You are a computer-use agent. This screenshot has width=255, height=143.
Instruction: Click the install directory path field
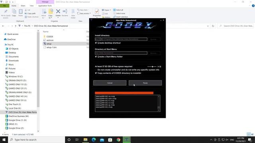(124, 39)
